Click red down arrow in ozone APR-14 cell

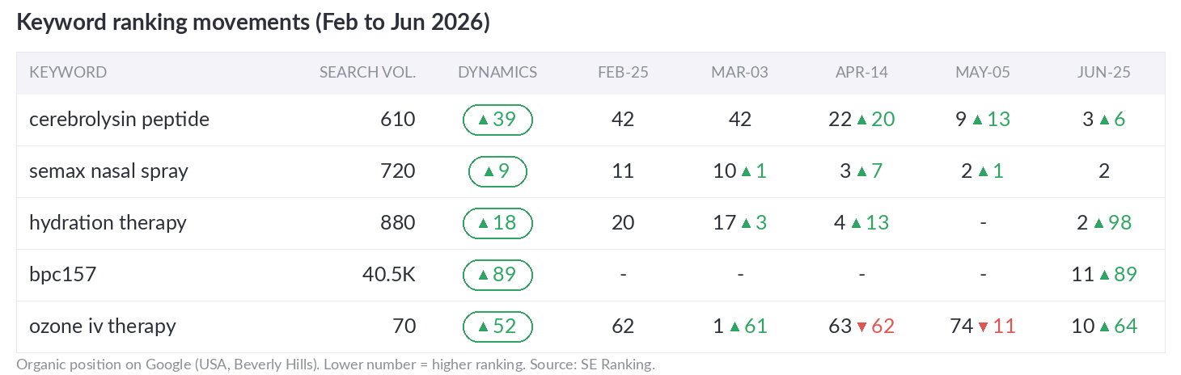pos(861,327)
